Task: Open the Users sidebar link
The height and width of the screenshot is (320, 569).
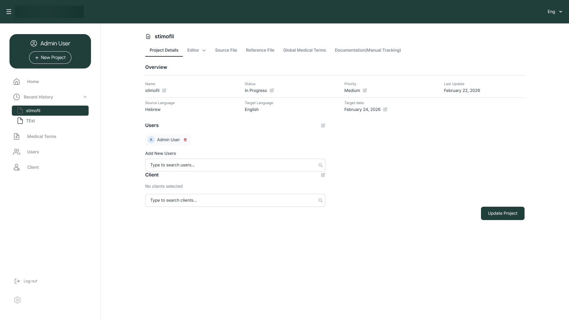Action: coord(33,152)
